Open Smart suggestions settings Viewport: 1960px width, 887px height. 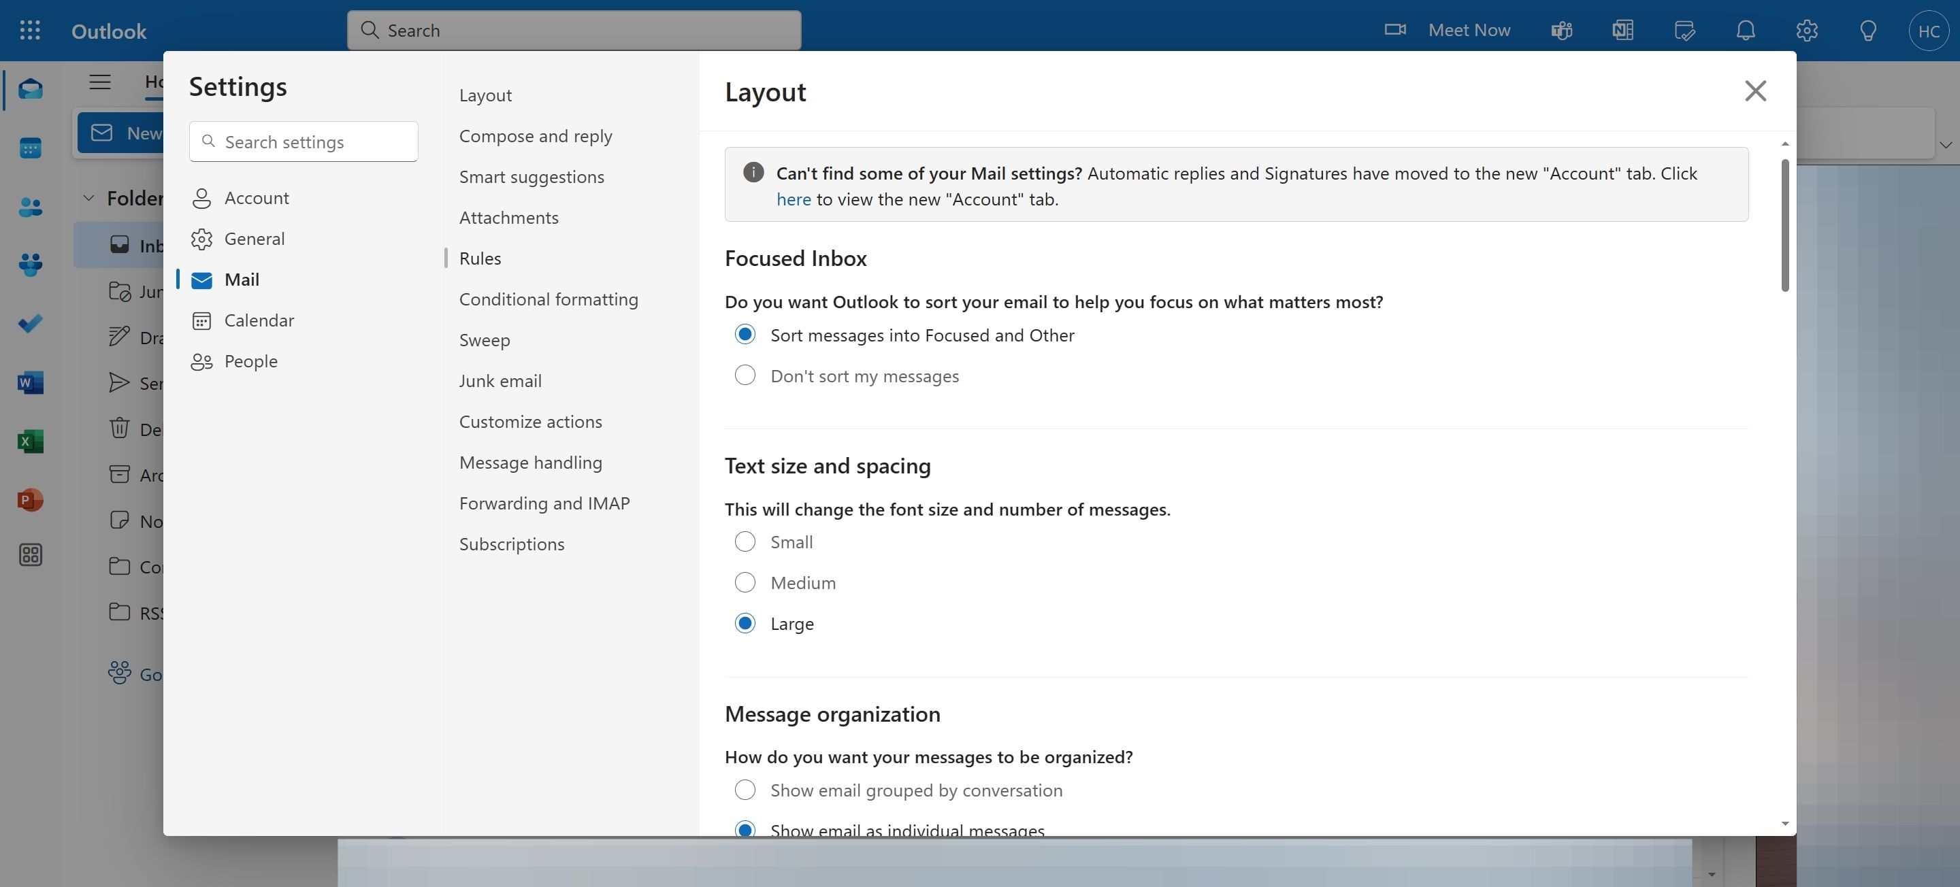point(532,176)
